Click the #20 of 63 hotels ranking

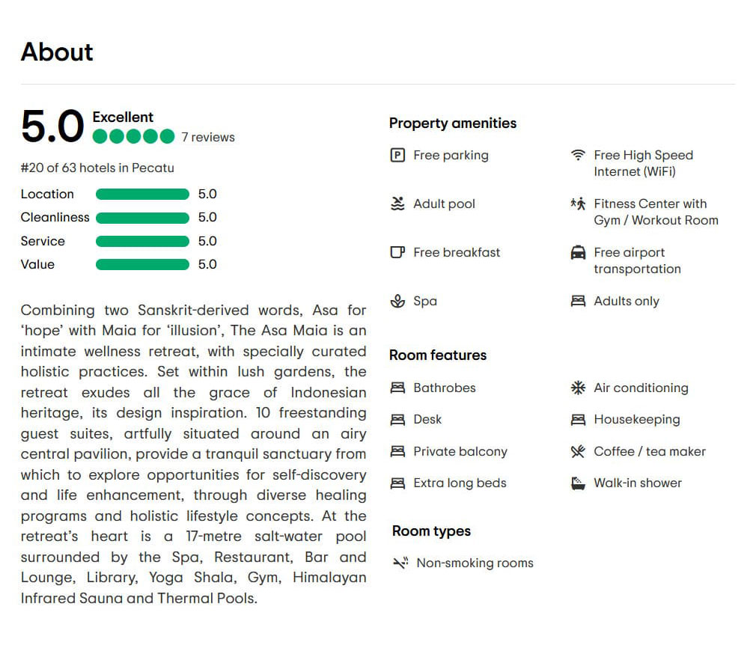[97, 168]
